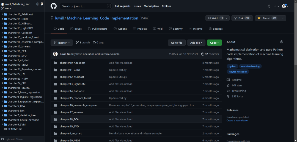Toggle the Octotree sidebar pin
Image resolution: width=297 pixels, height=142 pixels.
42,4
